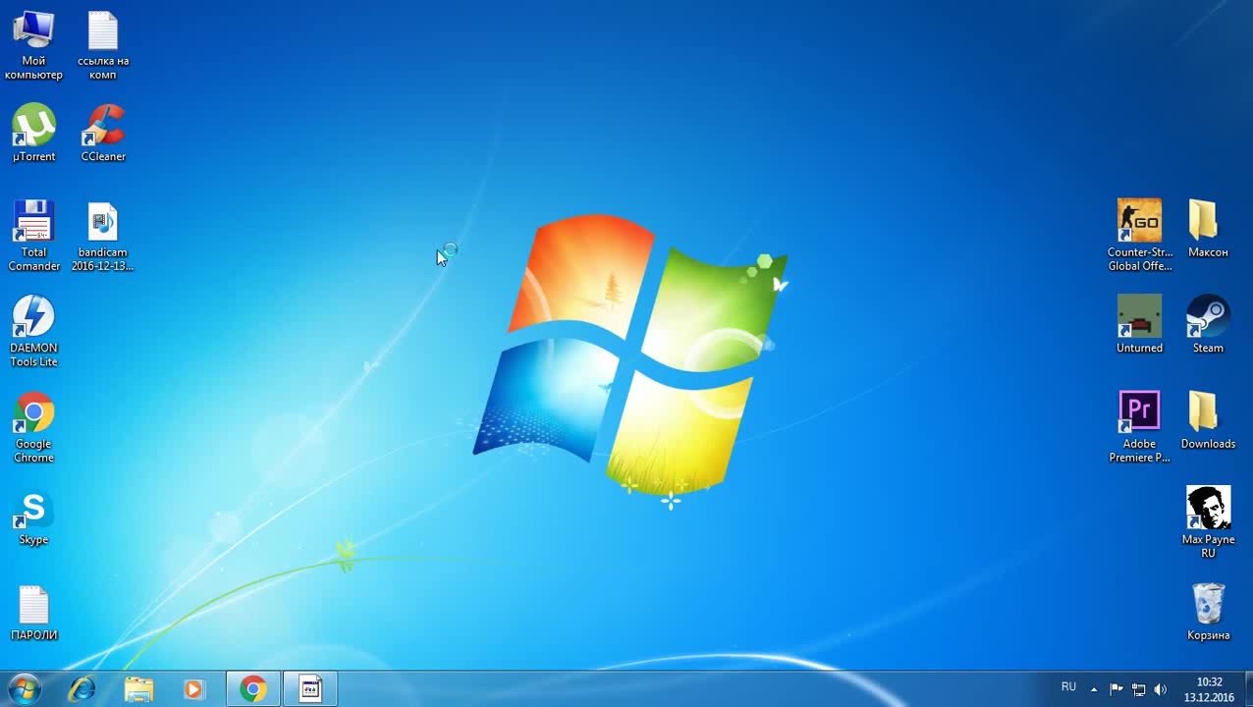Select the Максон folder
This screenshot has width=1253, height=707.
[x=1208, y=222]
